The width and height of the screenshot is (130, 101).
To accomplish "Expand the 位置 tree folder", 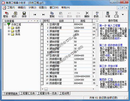I will coord(9,31).
